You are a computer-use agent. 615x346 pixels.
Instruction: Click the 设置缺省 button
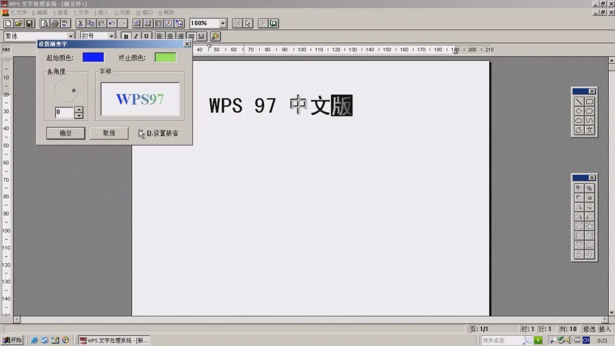(x=162, y=133)
